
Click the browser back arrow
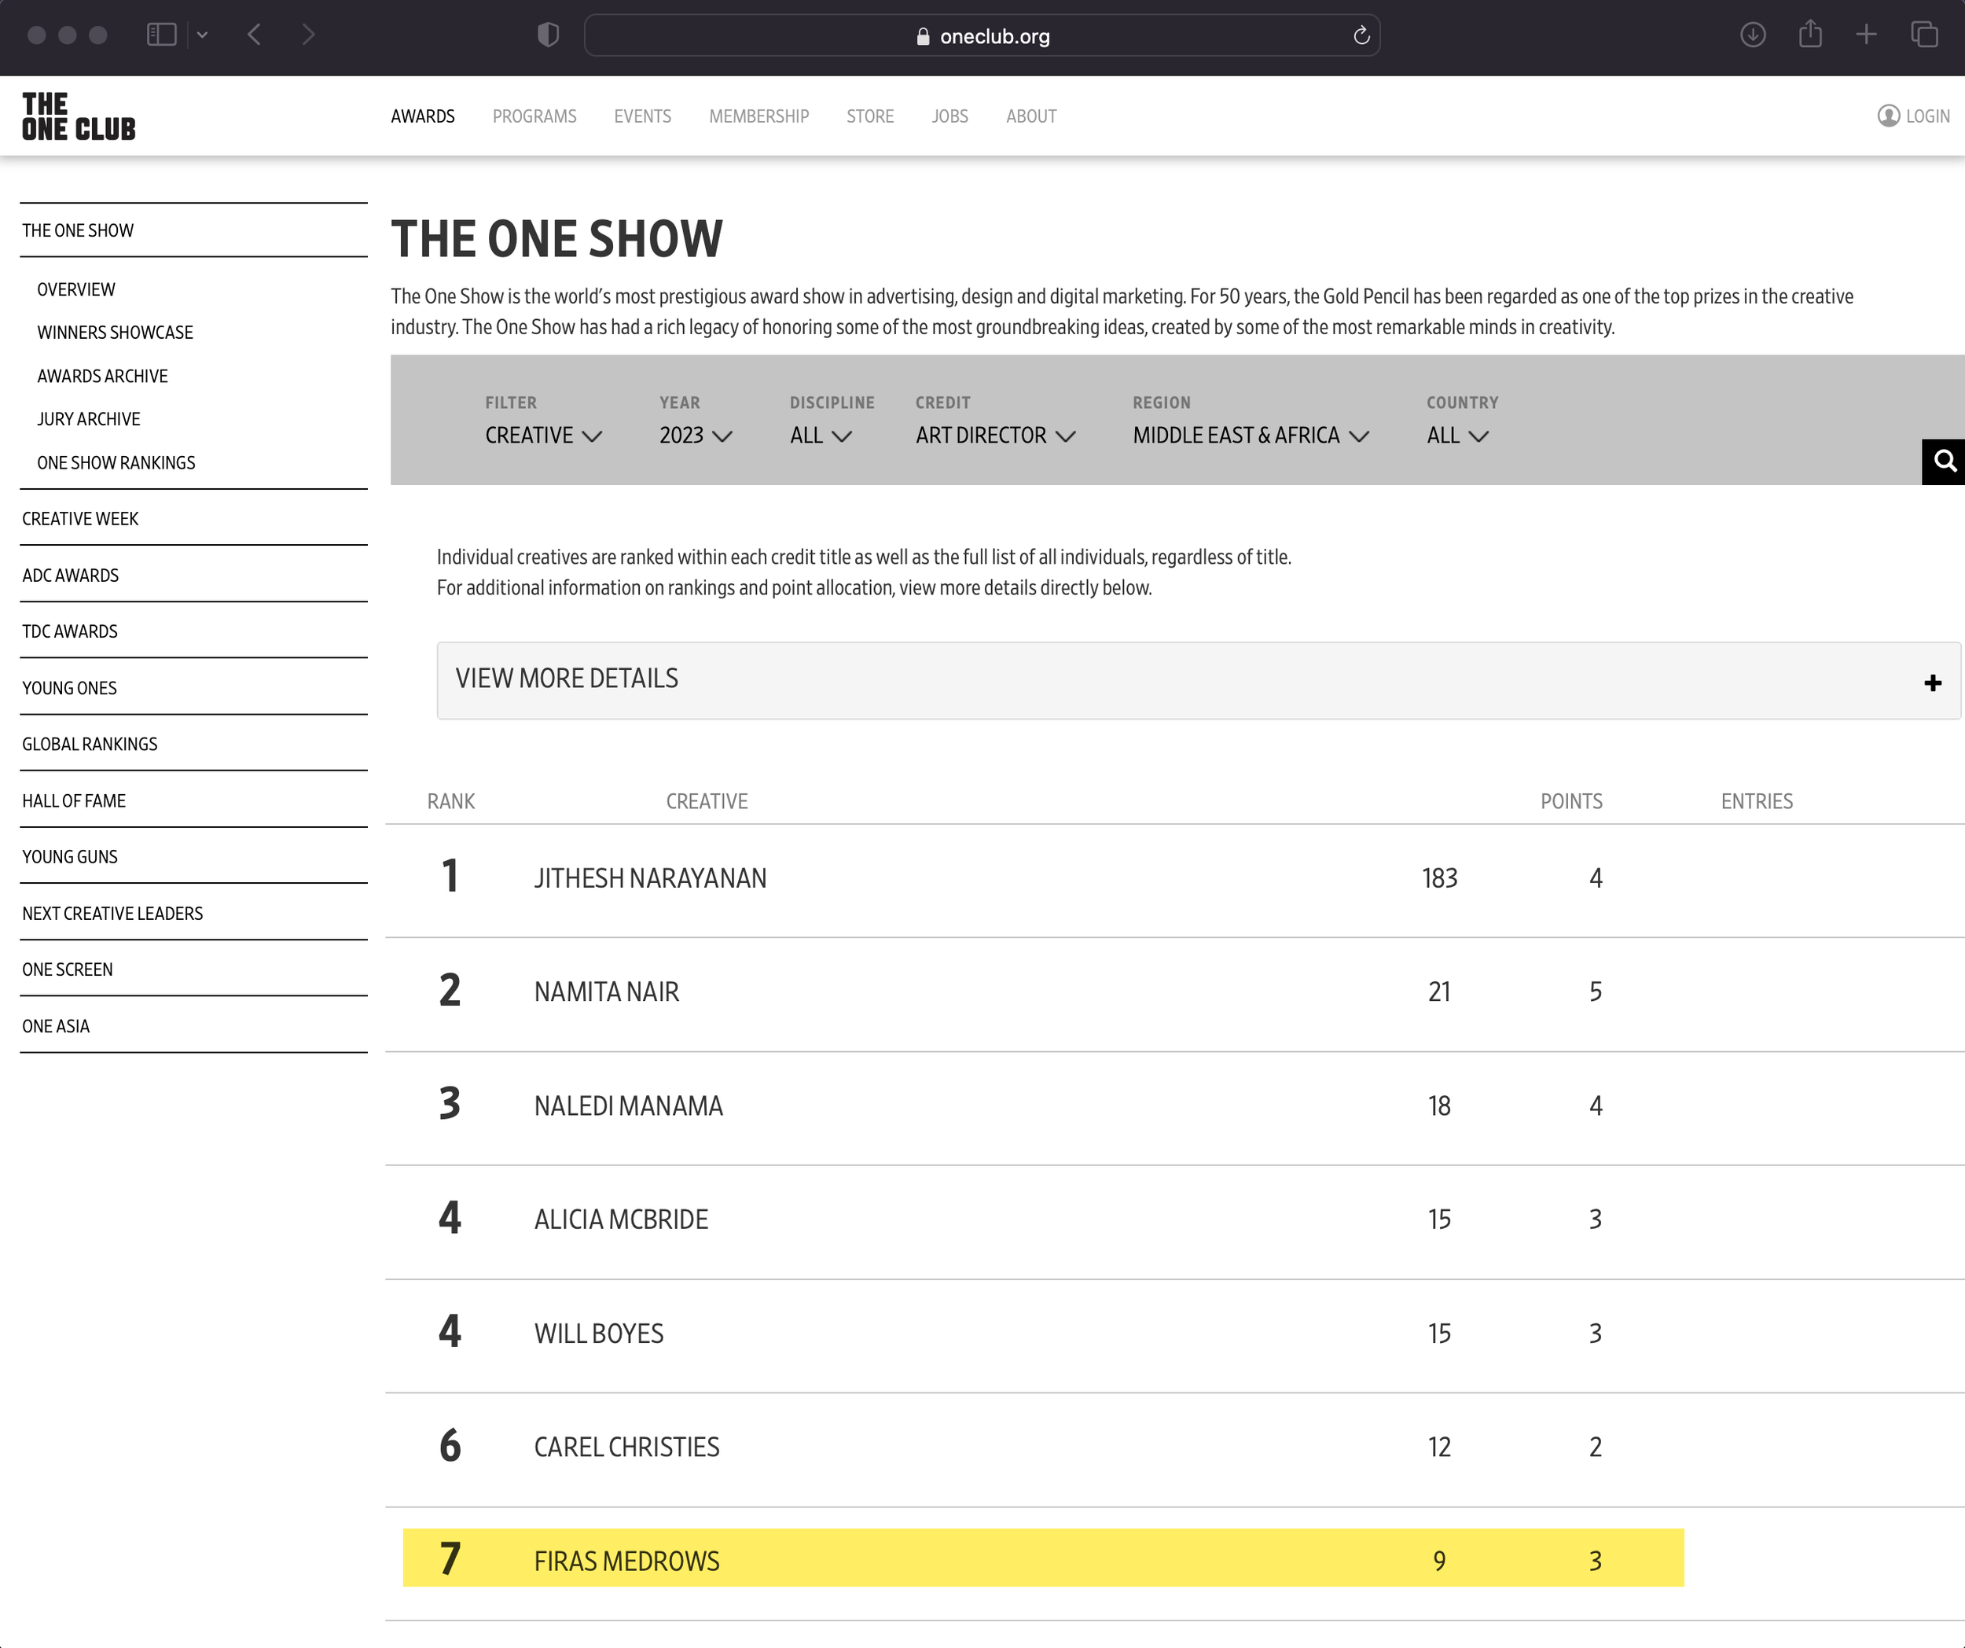(x=255, y=35)
